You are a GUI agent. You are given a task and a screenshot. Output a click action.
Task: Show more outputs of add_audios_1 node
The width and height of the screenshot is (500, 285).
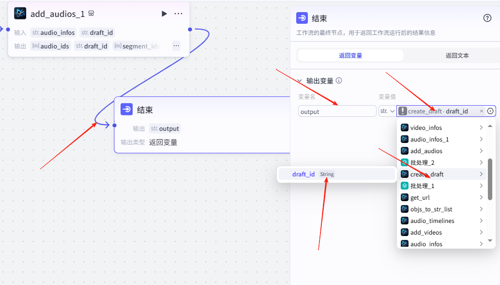point(176,46)
